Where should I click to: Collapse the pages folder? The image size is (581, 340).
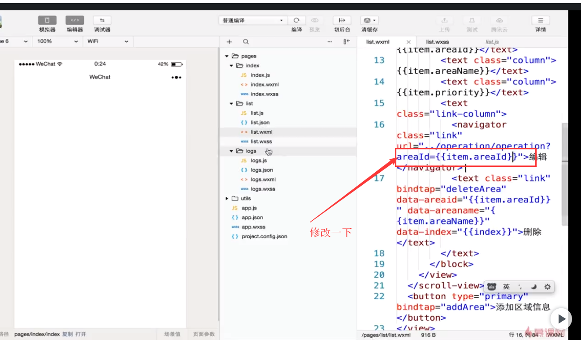227,56
